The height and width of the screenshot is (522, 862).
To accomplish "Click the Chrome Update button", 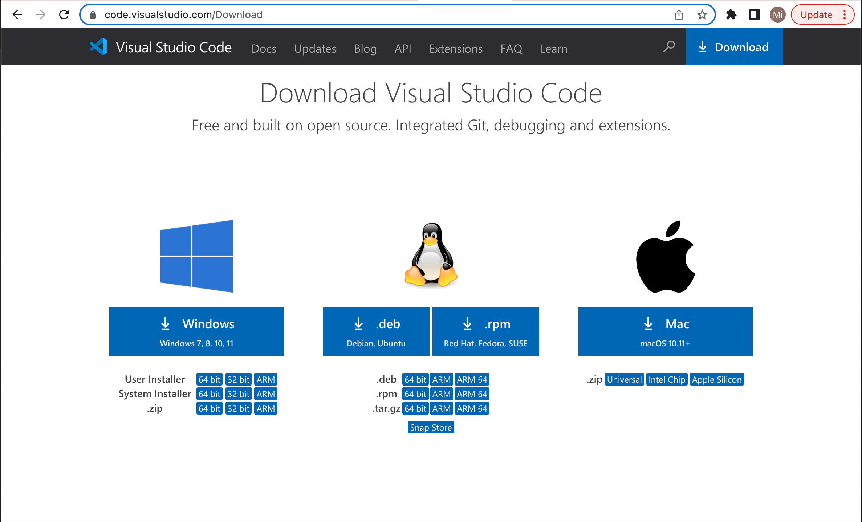I will [x=816, y=15].
